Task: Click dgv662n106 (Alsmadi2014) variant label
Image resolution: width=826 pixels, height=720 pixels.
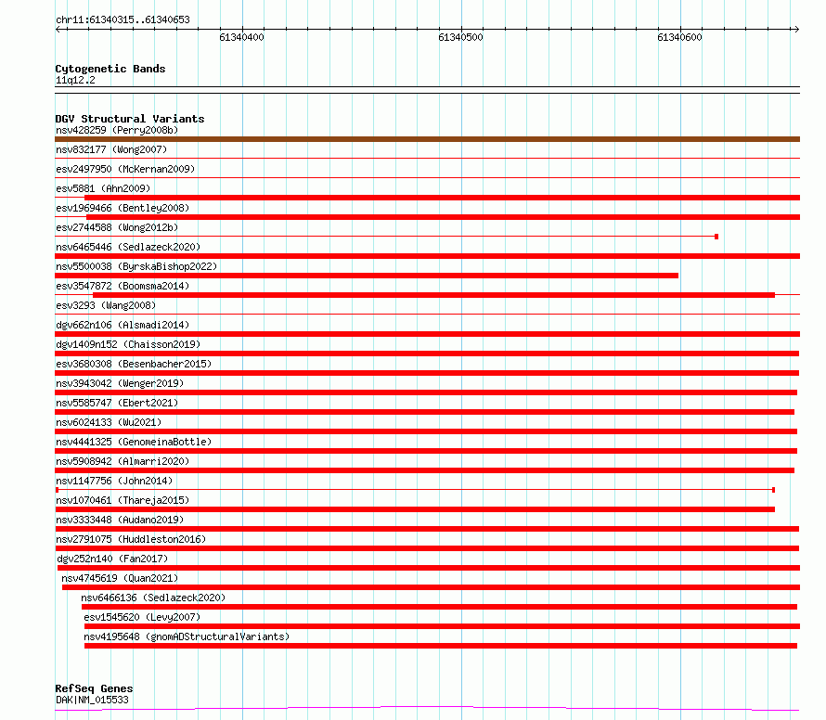Action: (x=123, y=325)
